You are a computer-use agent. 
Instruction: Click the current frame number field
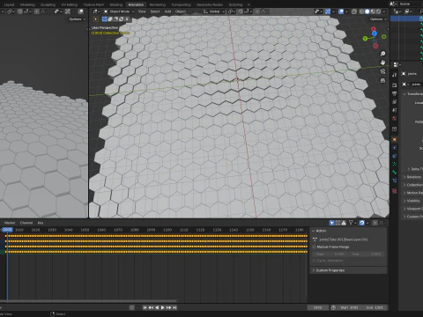[x=317, y=307]
